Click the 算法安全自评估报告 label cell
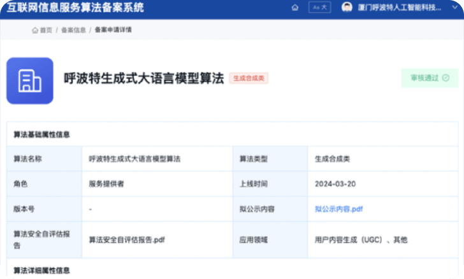464x279 pixels. click(x=45, y=240)
